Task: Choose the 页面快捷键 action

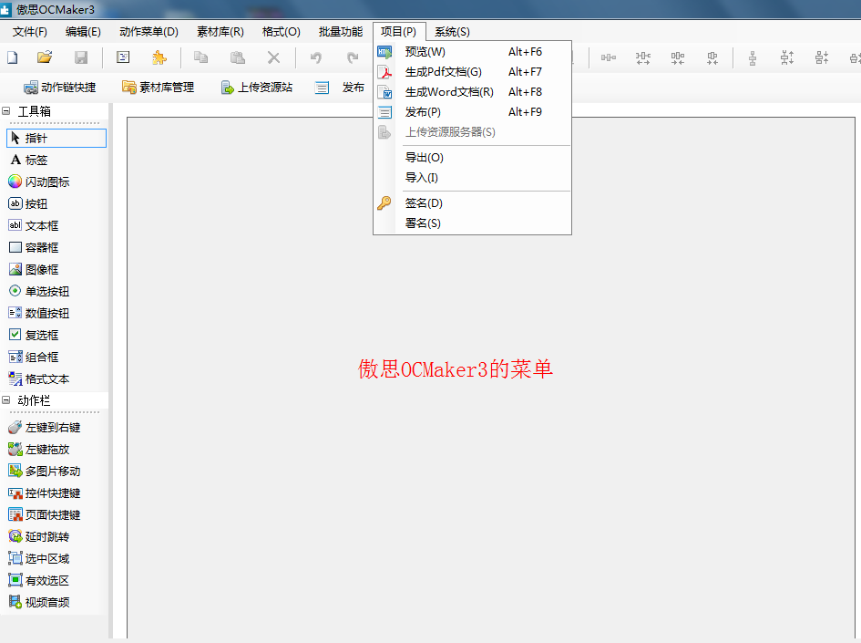Action: tap(45, 515)
